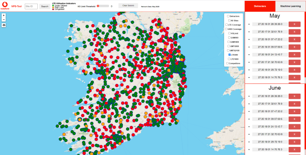The height and width of the screenshot is (155, 306).
Task: Delete June entry 27 20 17 01 32 61 76 9
Action: [294, 104]
